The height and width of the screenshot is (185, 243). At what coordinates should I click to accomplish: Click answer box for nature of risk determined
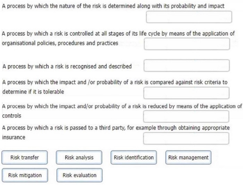(189, 17)
